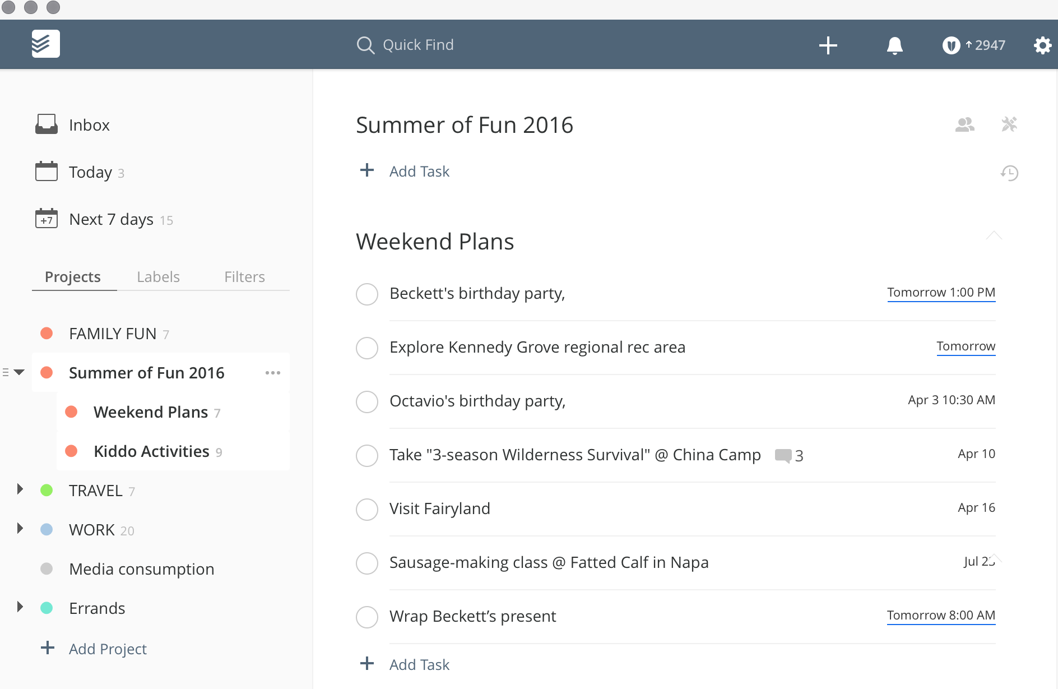Expand the WORK project

20,528
